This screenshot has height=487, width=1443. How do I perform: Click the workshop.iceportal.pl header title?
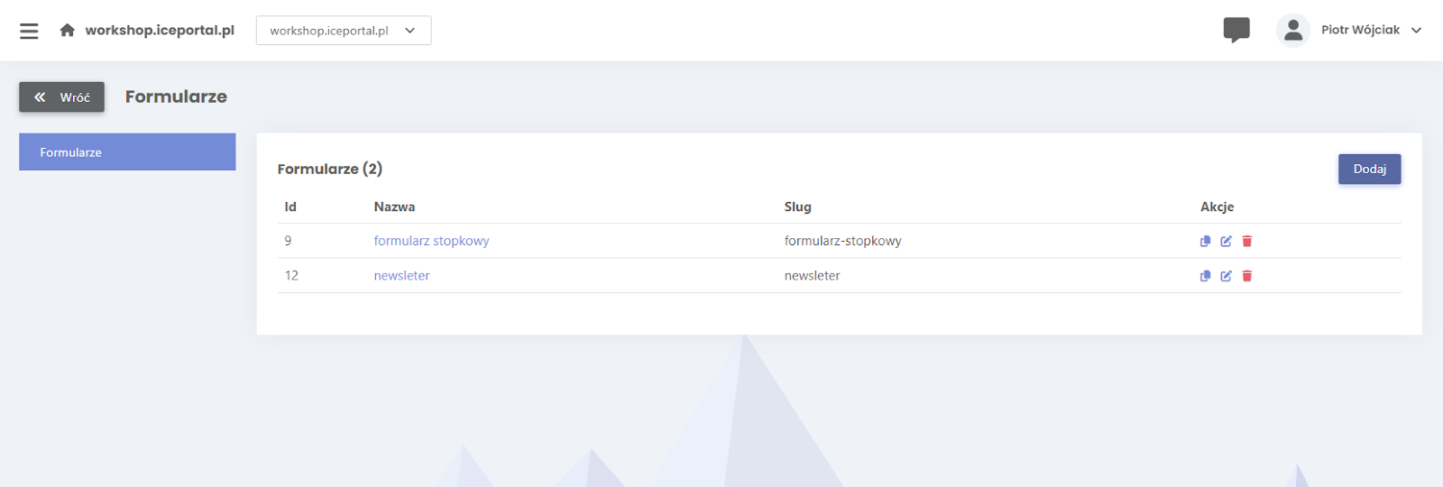[x=160, y=31]
